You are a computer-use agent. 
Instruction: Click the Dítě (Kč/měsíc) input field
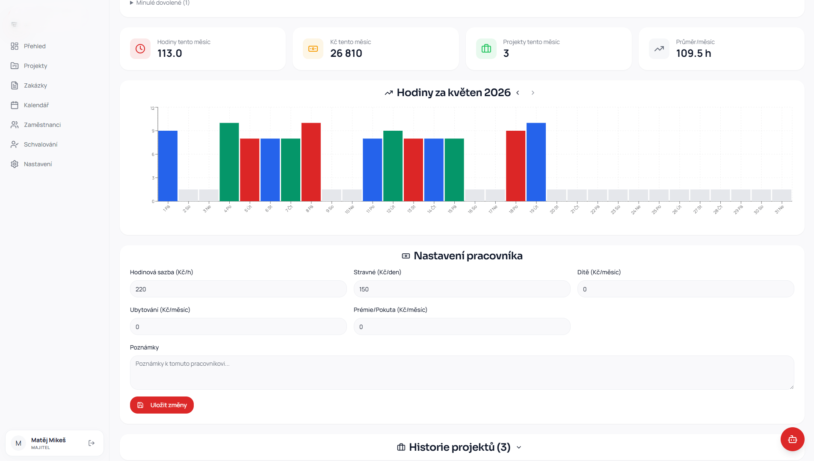point(686,289)
